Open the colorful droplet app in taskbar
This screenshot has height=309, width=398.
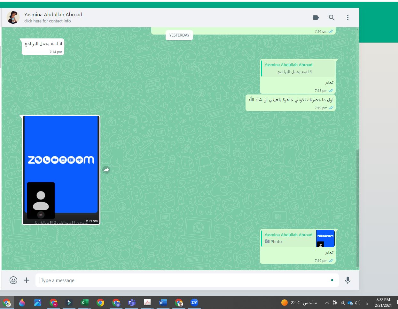(22, 303)
